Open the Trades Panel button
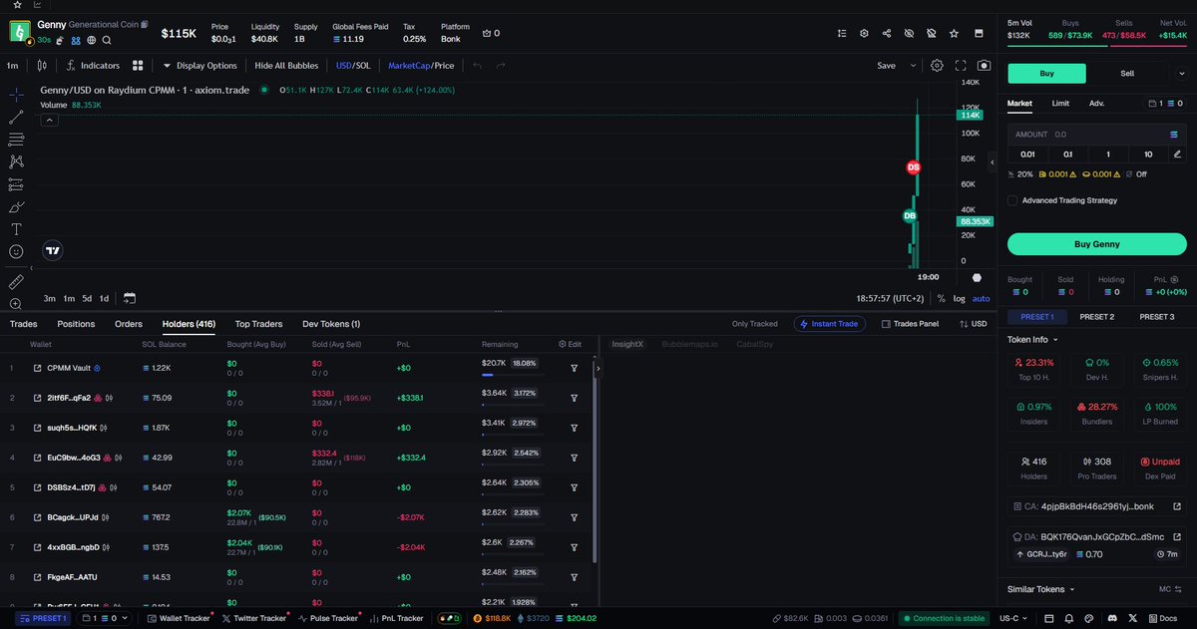The width and height of the screenshot is (1197, 629). coord(909,324)
